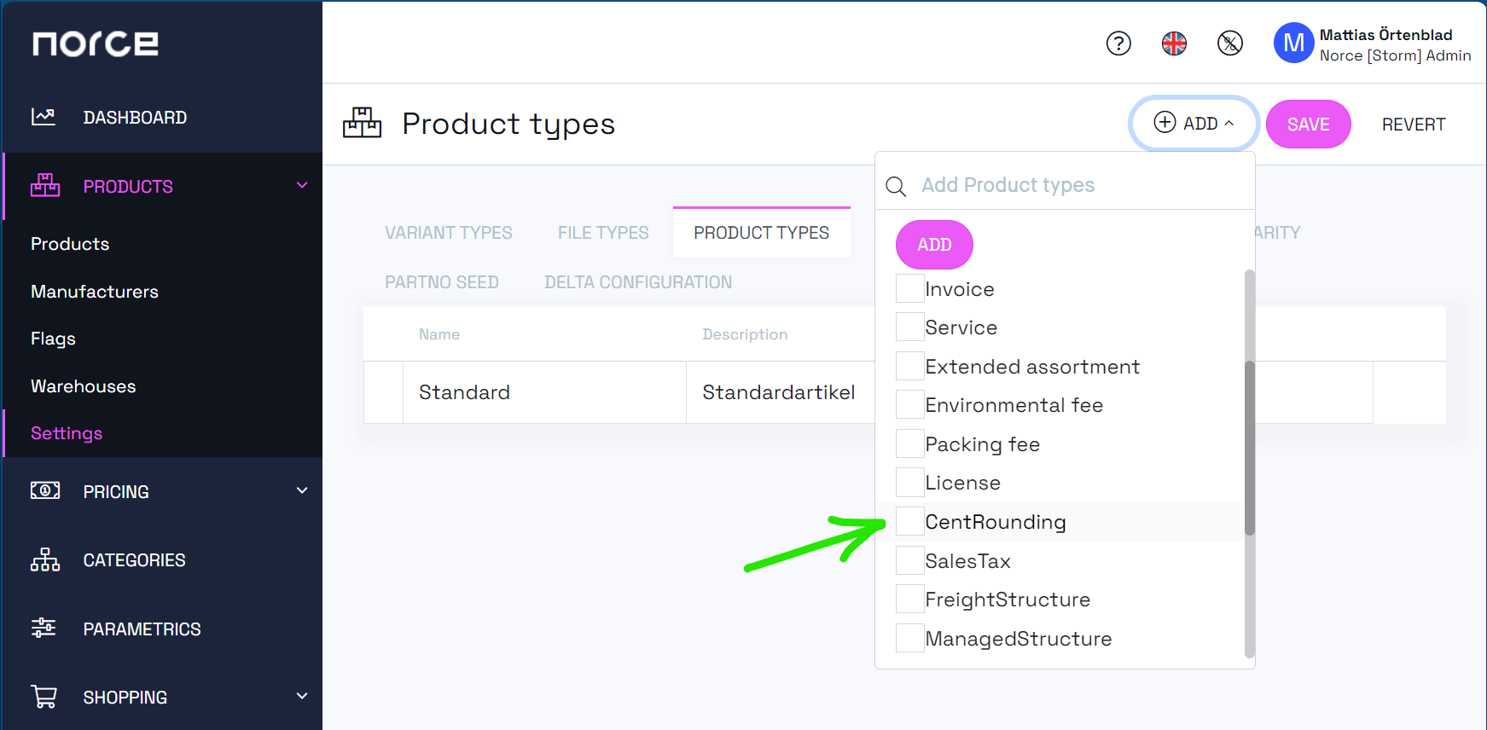This screenshot has width=1487, height=730.
Task: Click the search magnifier icon in dropdown
Action: pos(896,186)
